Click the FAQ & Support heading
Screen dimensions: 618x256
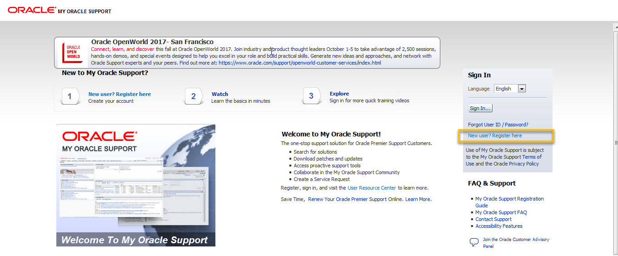[x=492, y=183]
